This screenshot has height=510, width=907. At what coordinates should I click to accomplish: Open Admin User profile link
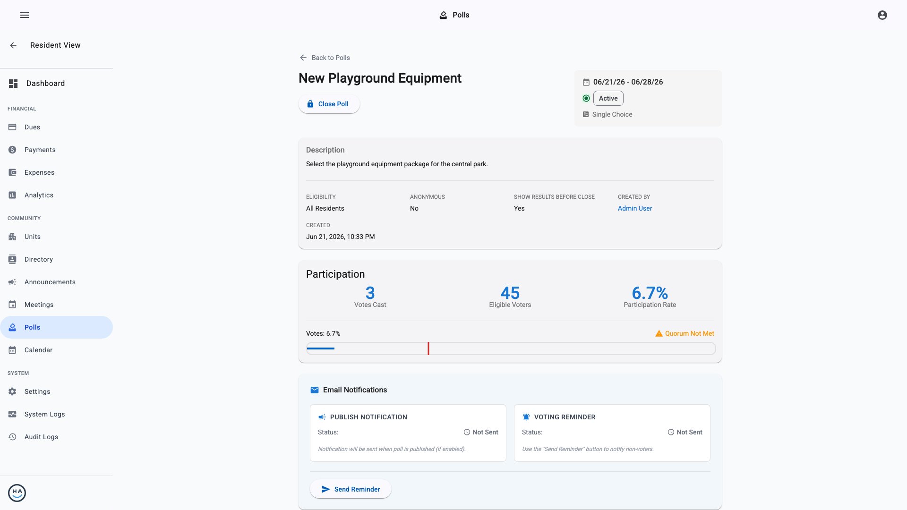(634, 208)
